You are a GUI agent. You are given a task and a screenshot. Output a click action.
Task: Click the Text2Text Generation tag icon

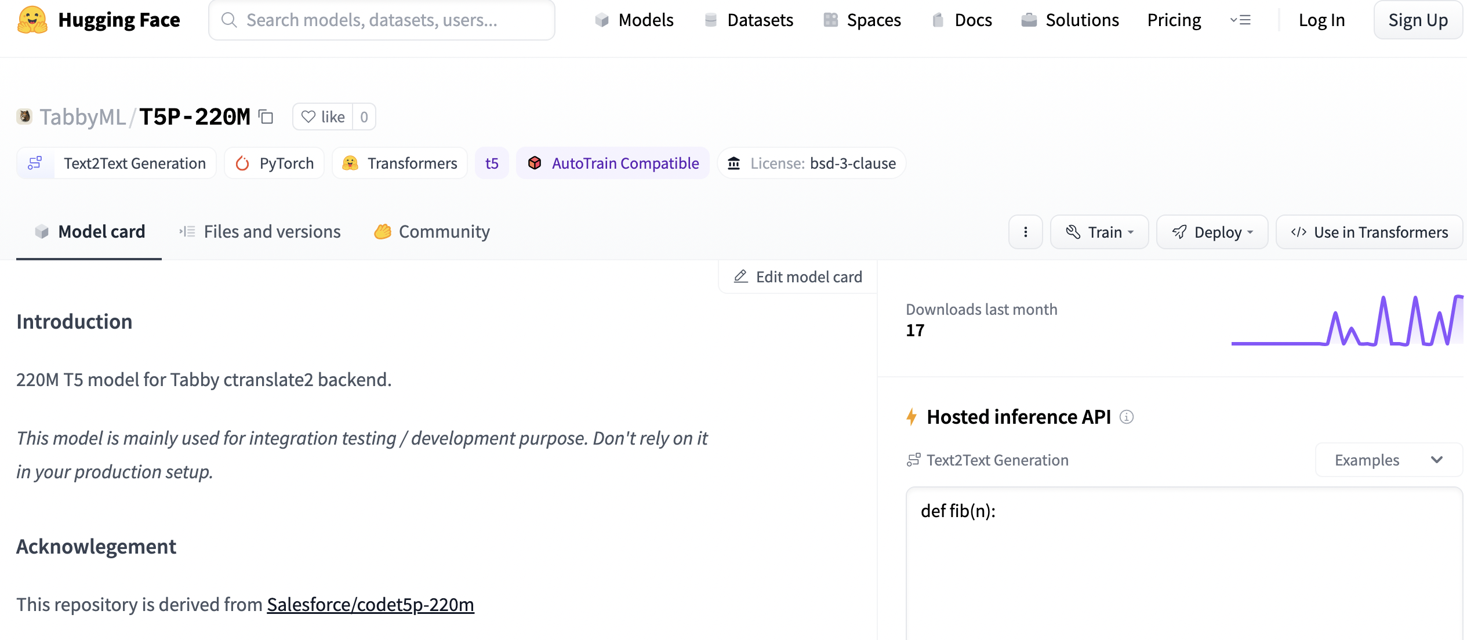35,163
